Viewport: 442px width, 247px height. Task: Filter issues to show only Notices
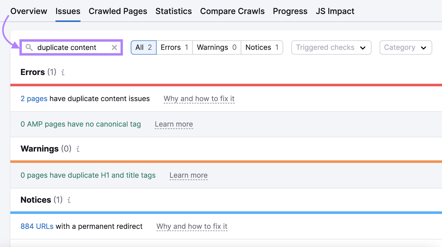pos(261,47)
